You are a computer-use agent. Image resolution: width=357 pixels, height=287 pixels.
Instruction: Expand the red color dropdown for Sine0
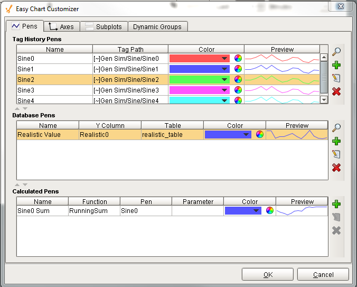point(224,59)
